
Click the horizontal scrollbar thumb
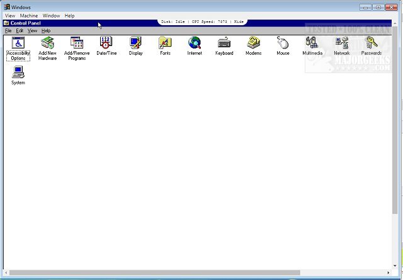click(155, 272)
